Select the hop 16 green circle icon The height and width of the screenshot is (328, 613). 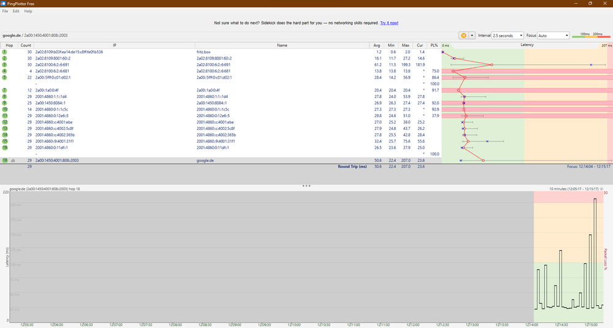5,148
